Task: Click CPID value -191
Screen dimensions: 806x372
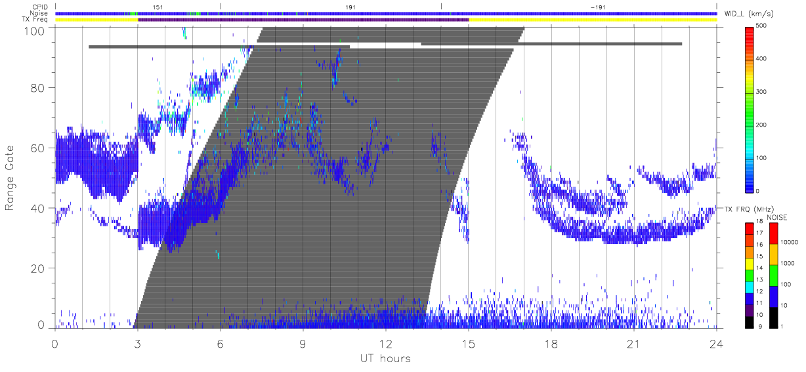Action: (x=597, y=7)
